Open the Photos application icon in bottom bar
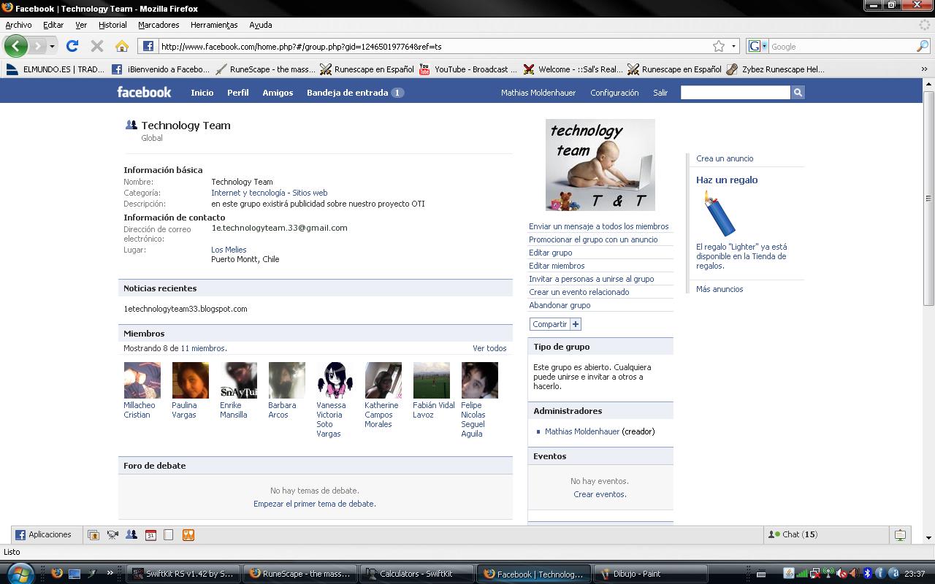 [93, 534]
